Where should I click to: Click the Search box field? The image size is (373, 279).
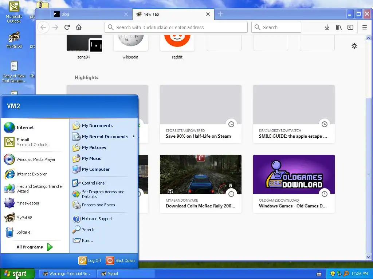(x=276, y=27)
